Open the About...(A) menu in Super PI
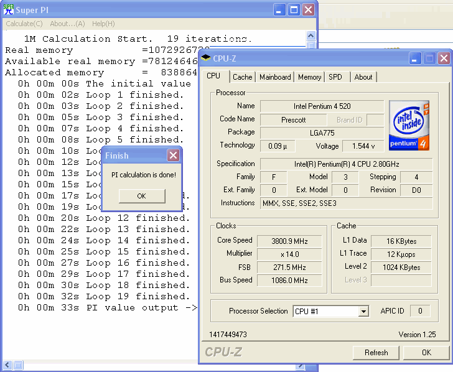453x372 pixels. tap(67, 24)
